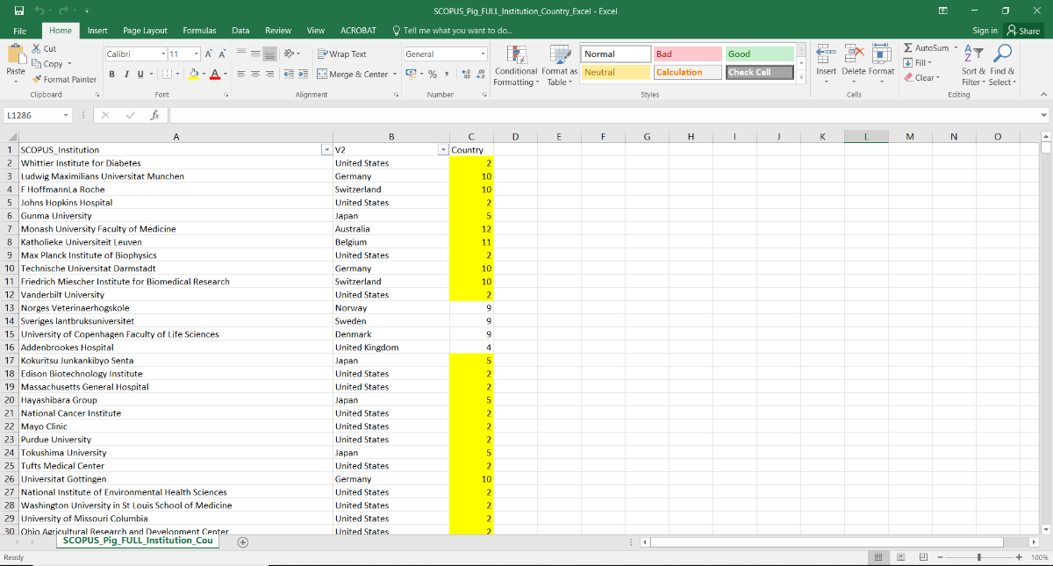Click the Format Painter brush icon
Image resolution: width=1053 pixels, height=566 pixels.
coord(38,79)
